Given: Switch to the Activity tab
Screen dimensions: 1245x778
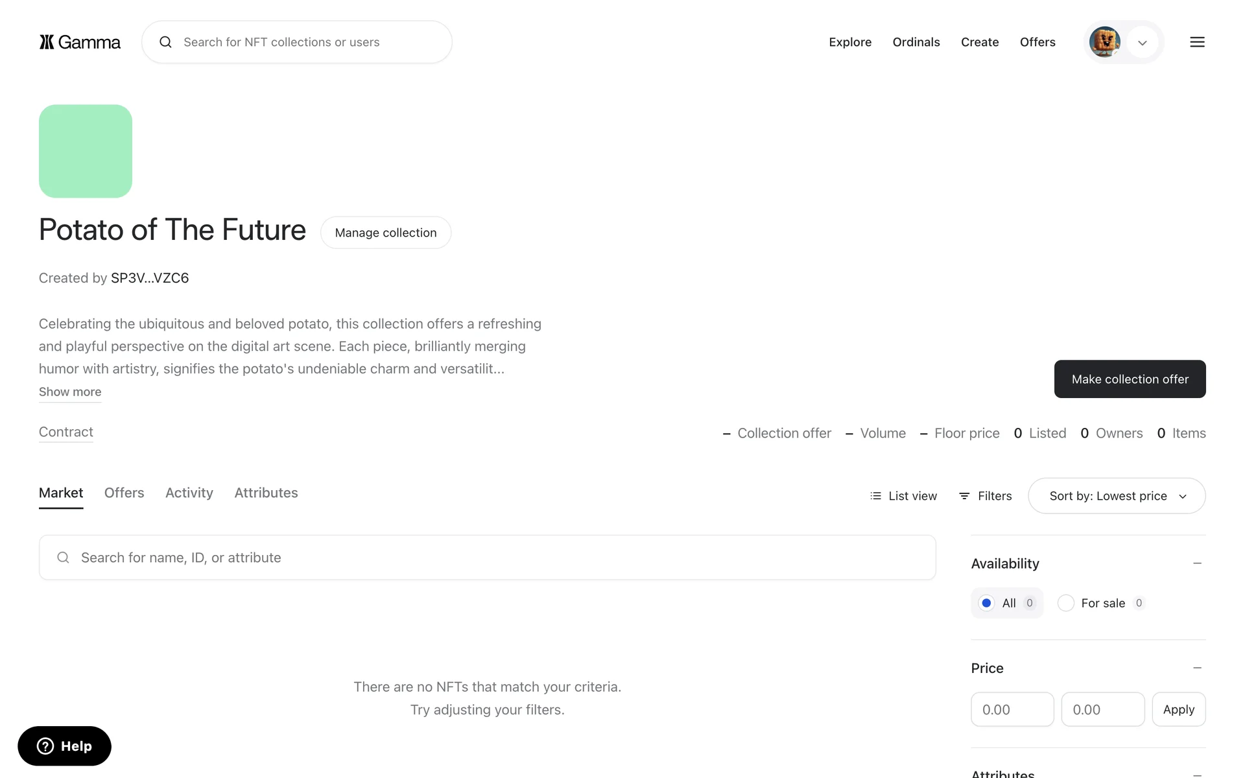Looking at the screenshot, I should click(189, 493).
